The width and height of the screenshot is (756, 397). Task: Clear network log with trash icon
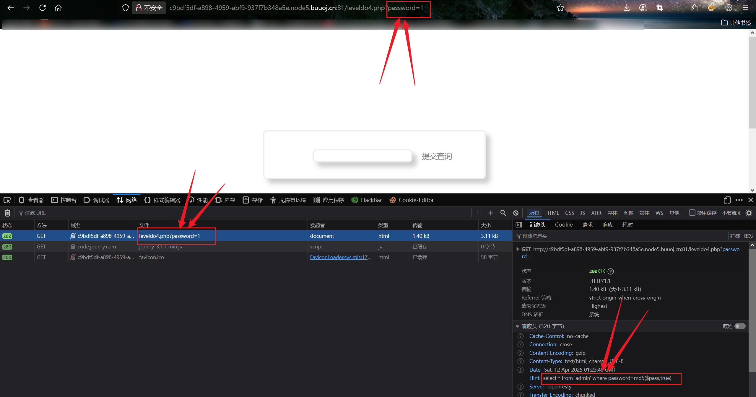[7, 213]
